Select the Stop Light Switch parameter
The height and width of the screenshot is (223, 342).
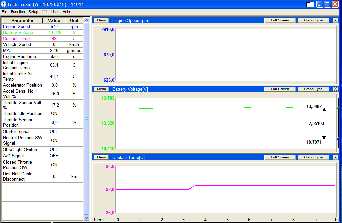point(43,149)
